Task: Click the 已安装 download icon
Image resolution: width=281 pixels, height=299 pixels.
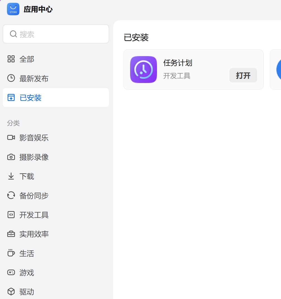Action: pyautogui.click(x=11, y=97)
